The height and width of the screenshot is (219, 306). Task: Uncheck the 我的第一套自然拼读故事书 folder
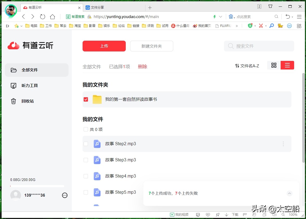[x=86, y=99]
